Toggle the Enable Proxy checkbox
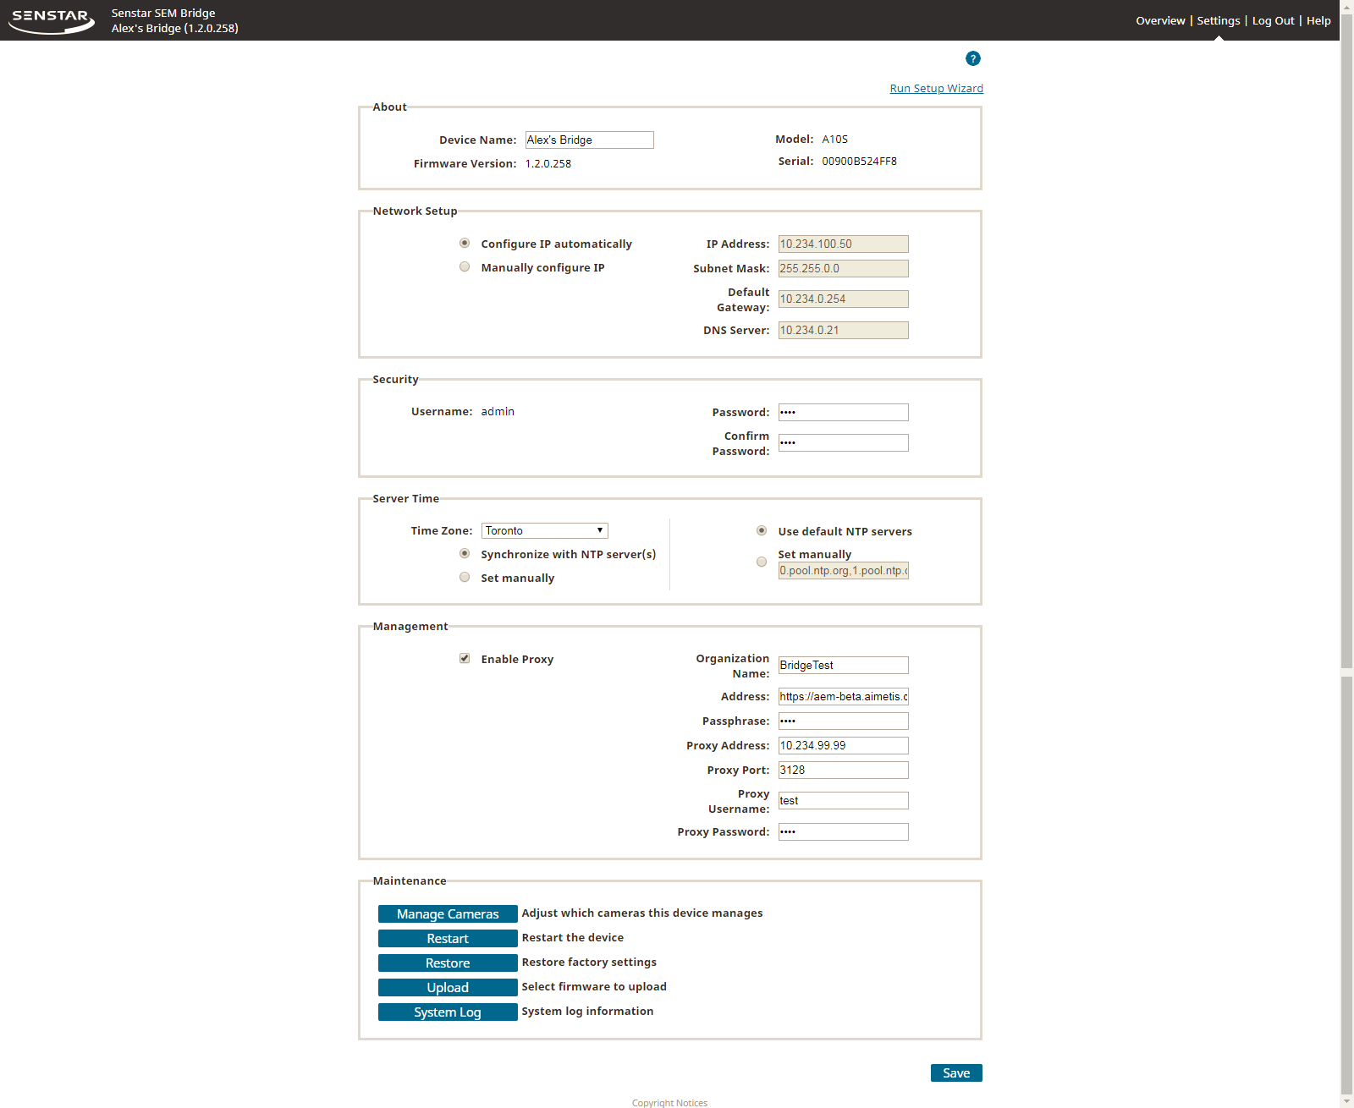 tap(465, 658)
